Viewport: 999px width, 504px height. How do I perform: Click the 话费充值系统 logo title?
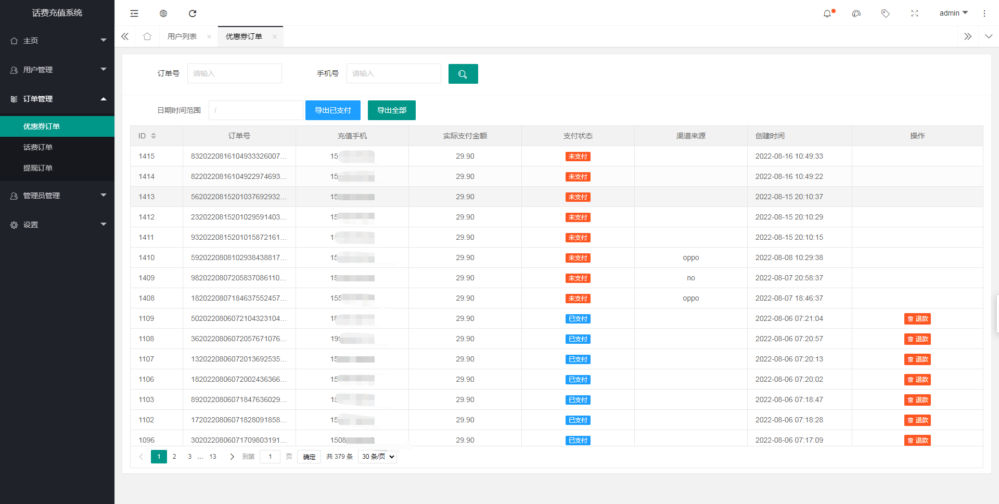(57, 13)
